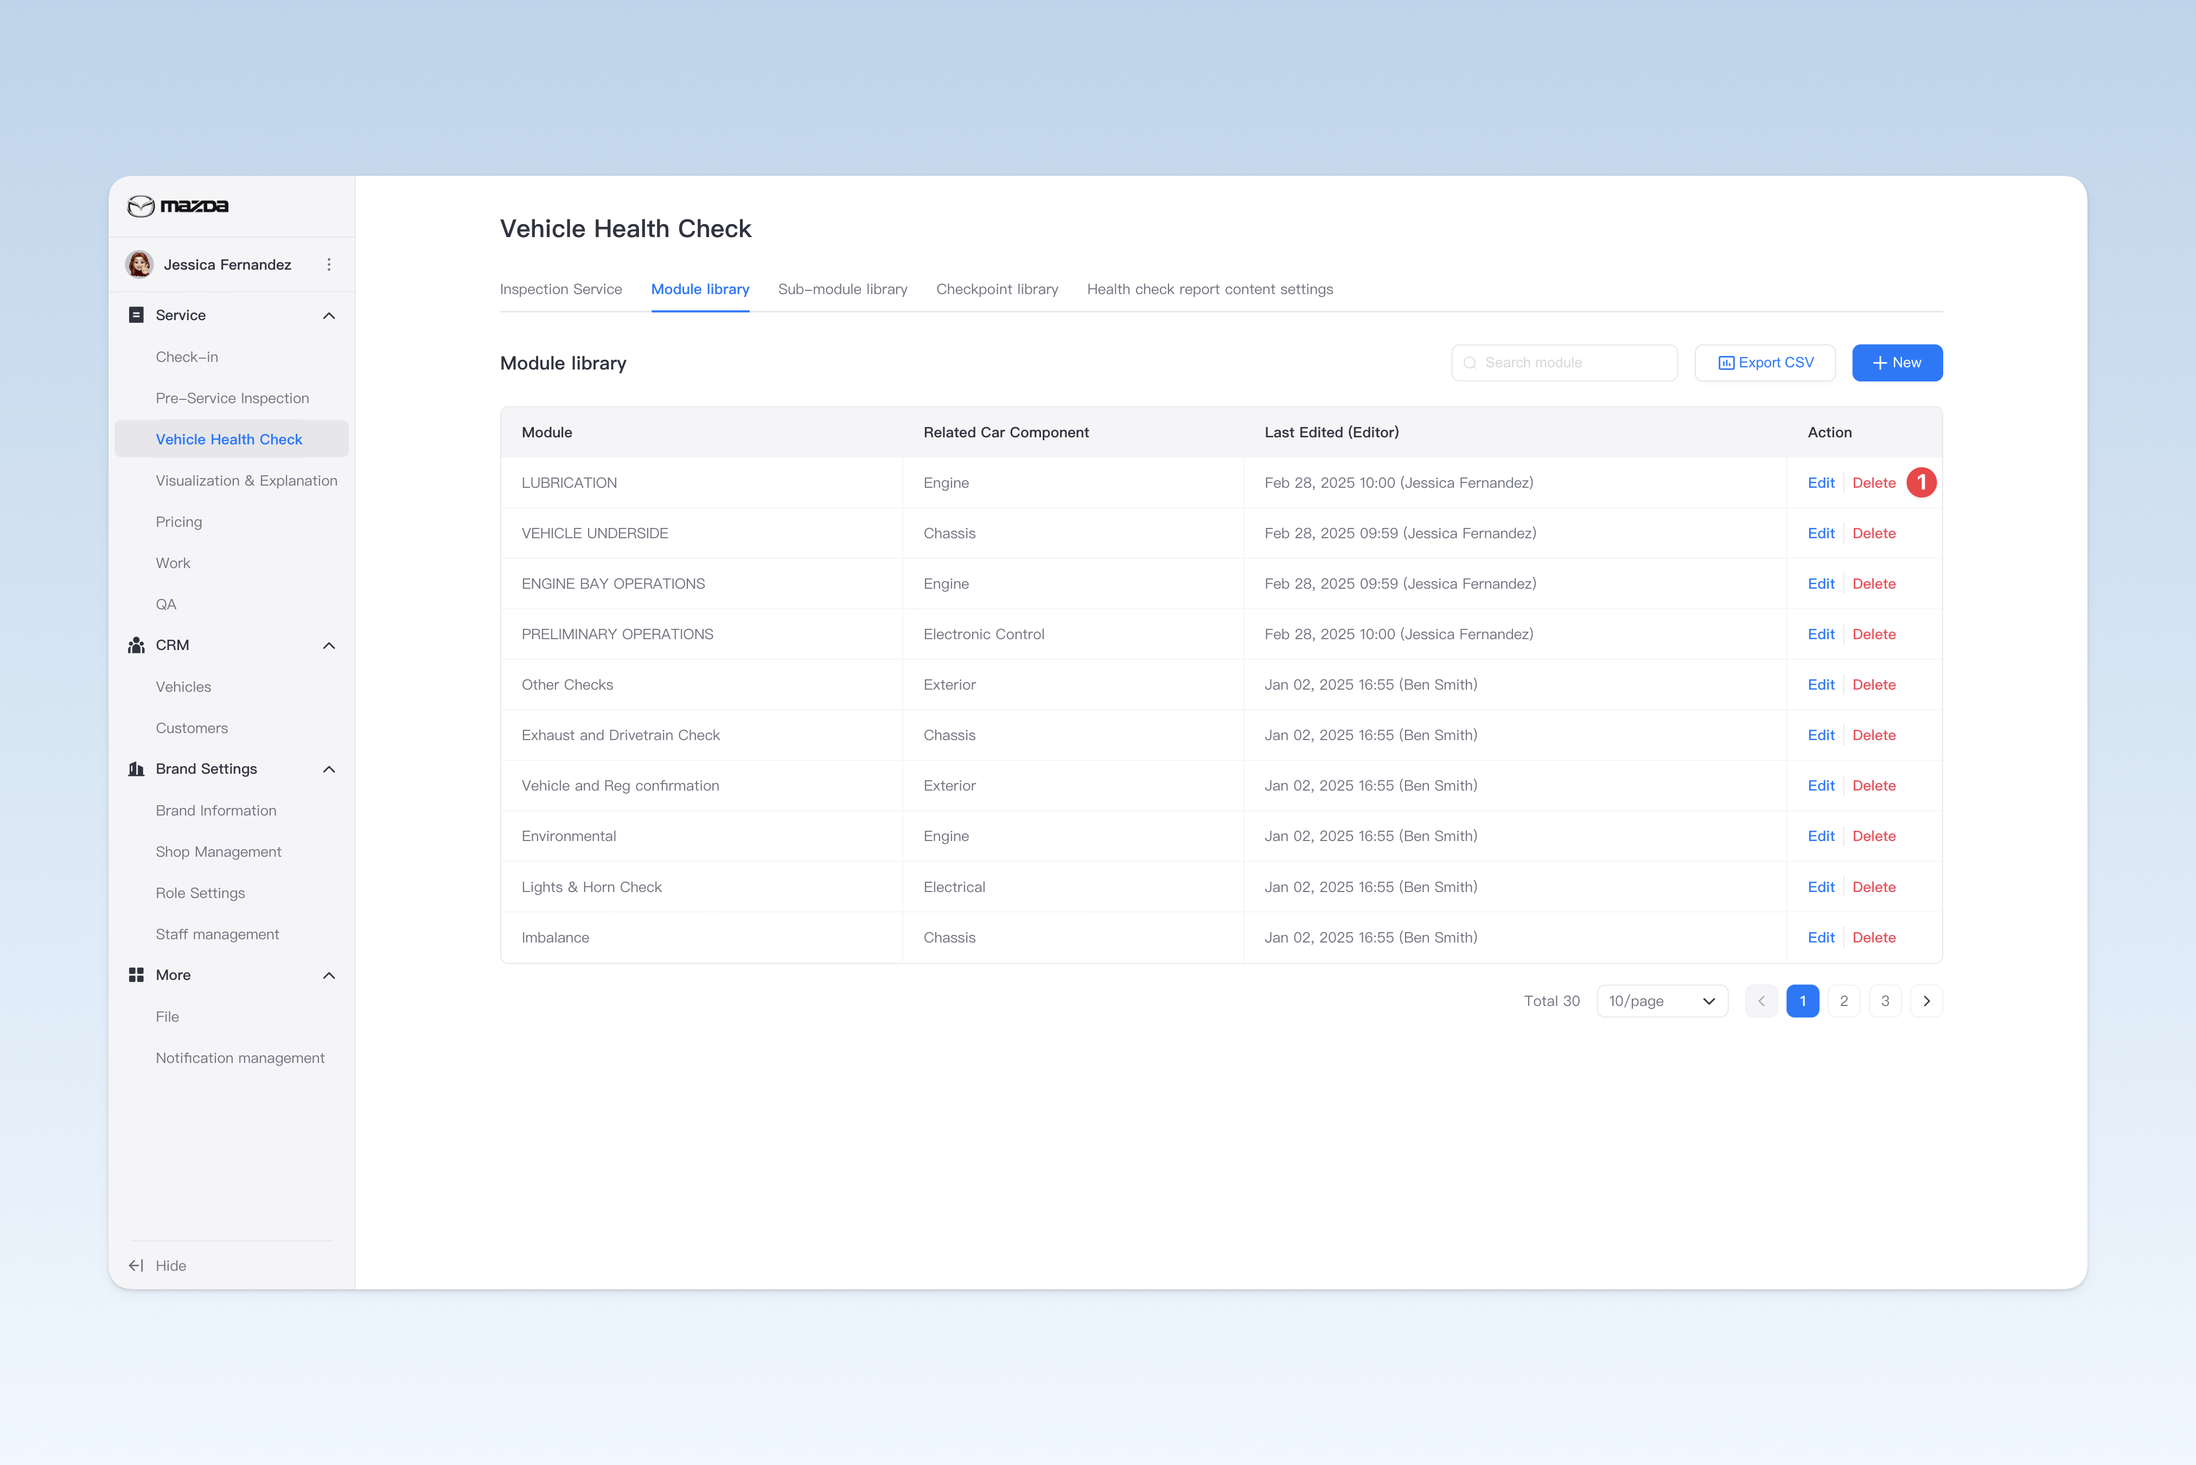The image size is (2196, 1465).
Task: Collapse the More section chevron
Action: pyautogui.click(x=329, y=976)
